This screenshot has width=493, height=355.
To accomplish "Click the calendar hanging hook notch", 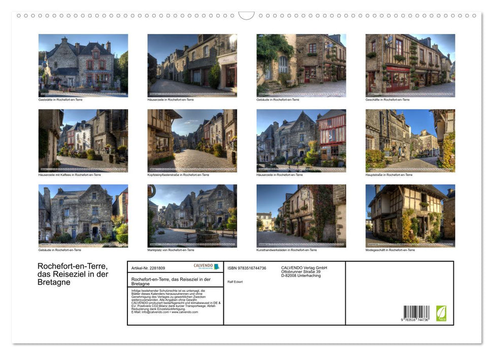I will pos(246,16).
